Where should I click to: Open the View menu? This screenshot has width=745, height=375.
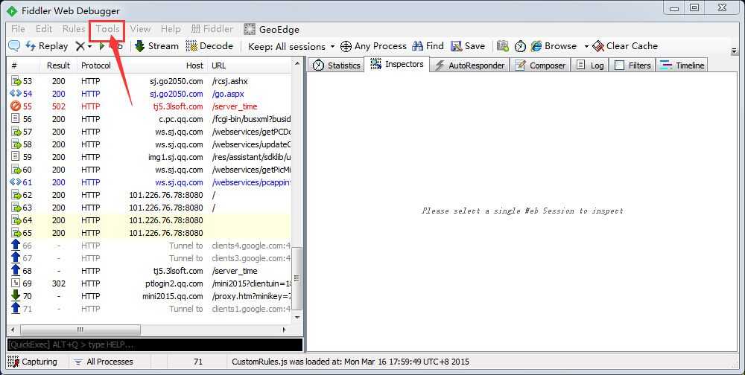coord(140,29)
